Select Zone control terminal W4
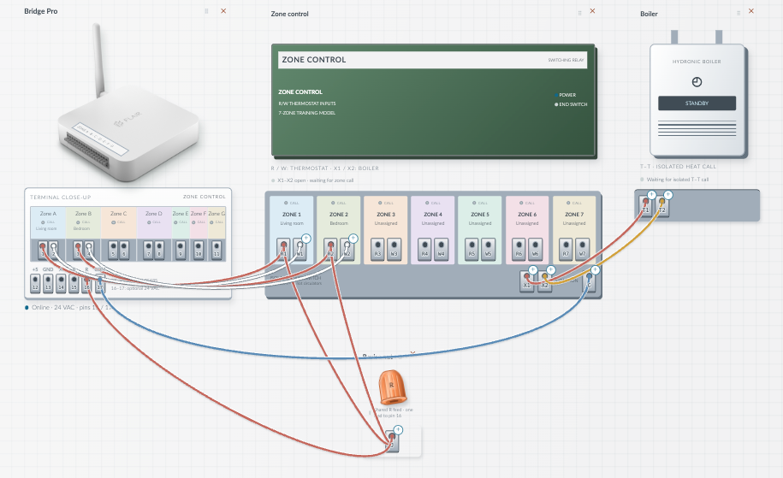The height and width of the screenshot is (478, 783). coord(441,248)
